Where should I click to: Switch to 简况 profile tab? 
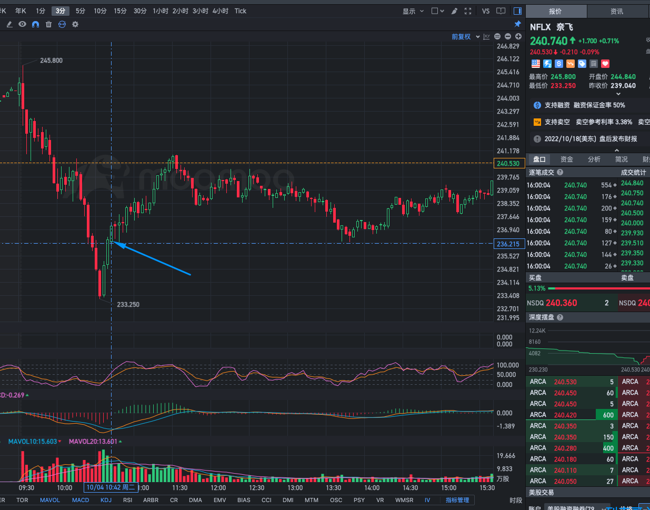pos(622,159)
